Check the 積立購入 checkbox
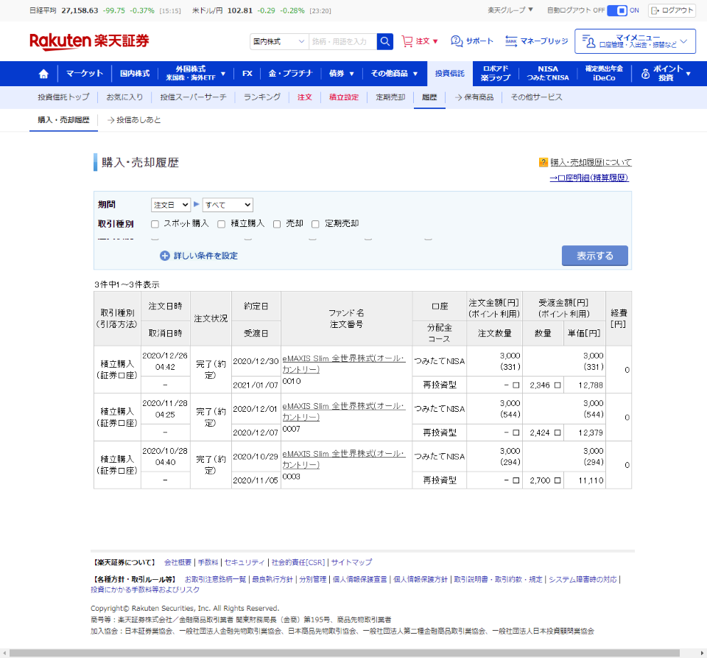Image resolution: width=707 pixels, height=658 pixels. pyautogui.click(x=222, y=224)
